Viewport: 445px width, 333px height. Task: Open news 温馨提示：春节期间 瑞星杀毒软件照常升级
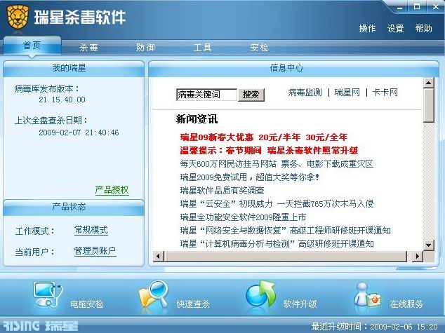(269, 151)
